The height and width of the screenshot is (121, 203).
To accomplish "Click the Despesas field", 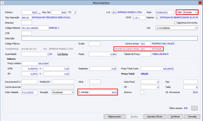I will (x=103, y=69).
